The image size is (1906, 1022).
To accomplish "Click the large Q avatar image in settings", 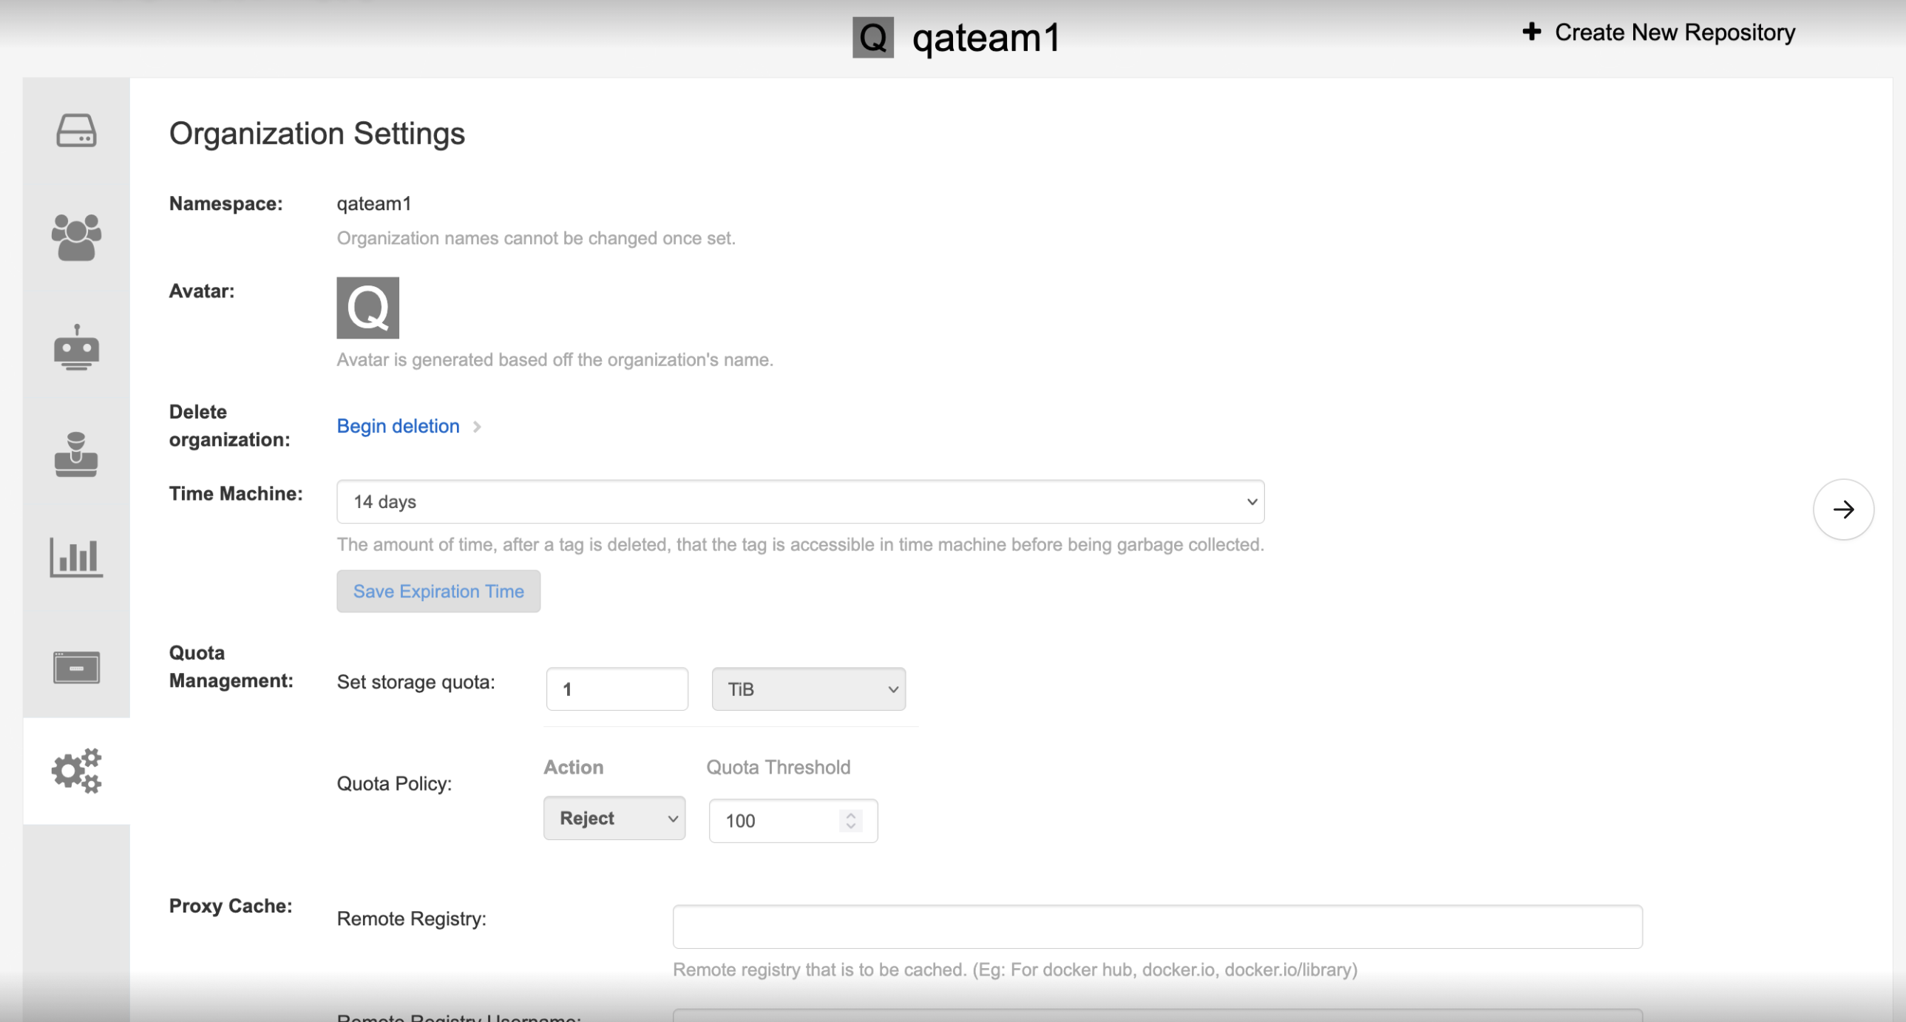I will click(367, 308).
